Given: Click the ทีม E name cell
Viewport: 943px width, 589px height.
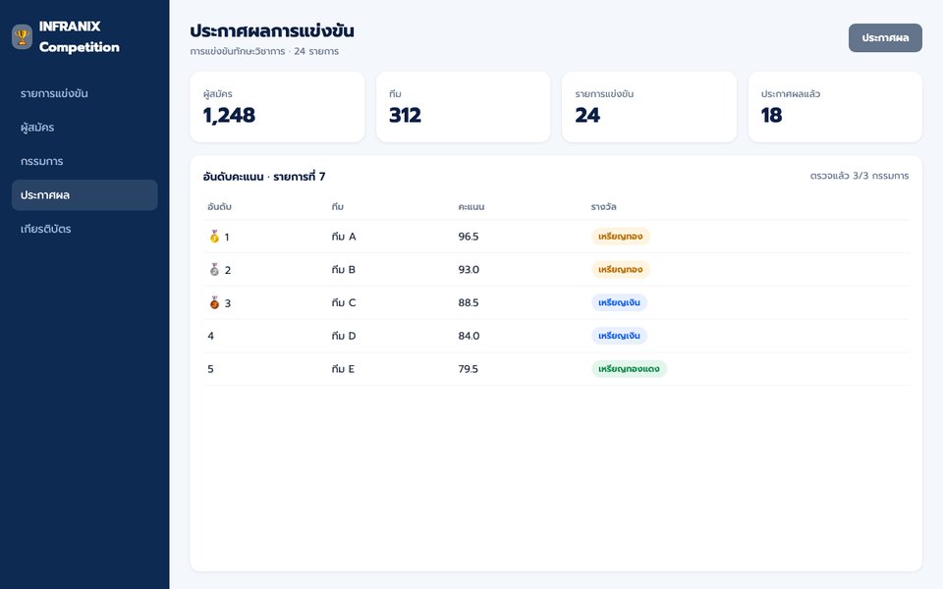Looking at the screenshot, I should [343, 368].
